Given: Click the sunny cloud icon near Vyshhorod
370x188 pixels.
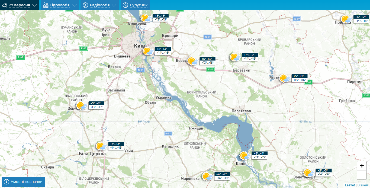Looking at the screenshot, I should tap(146, 18).
